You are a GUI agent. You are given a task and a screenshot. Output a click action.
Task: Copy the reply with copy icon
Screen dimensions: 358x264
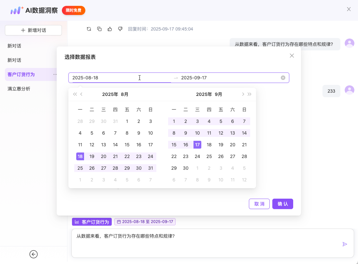(x=99, y=29)
